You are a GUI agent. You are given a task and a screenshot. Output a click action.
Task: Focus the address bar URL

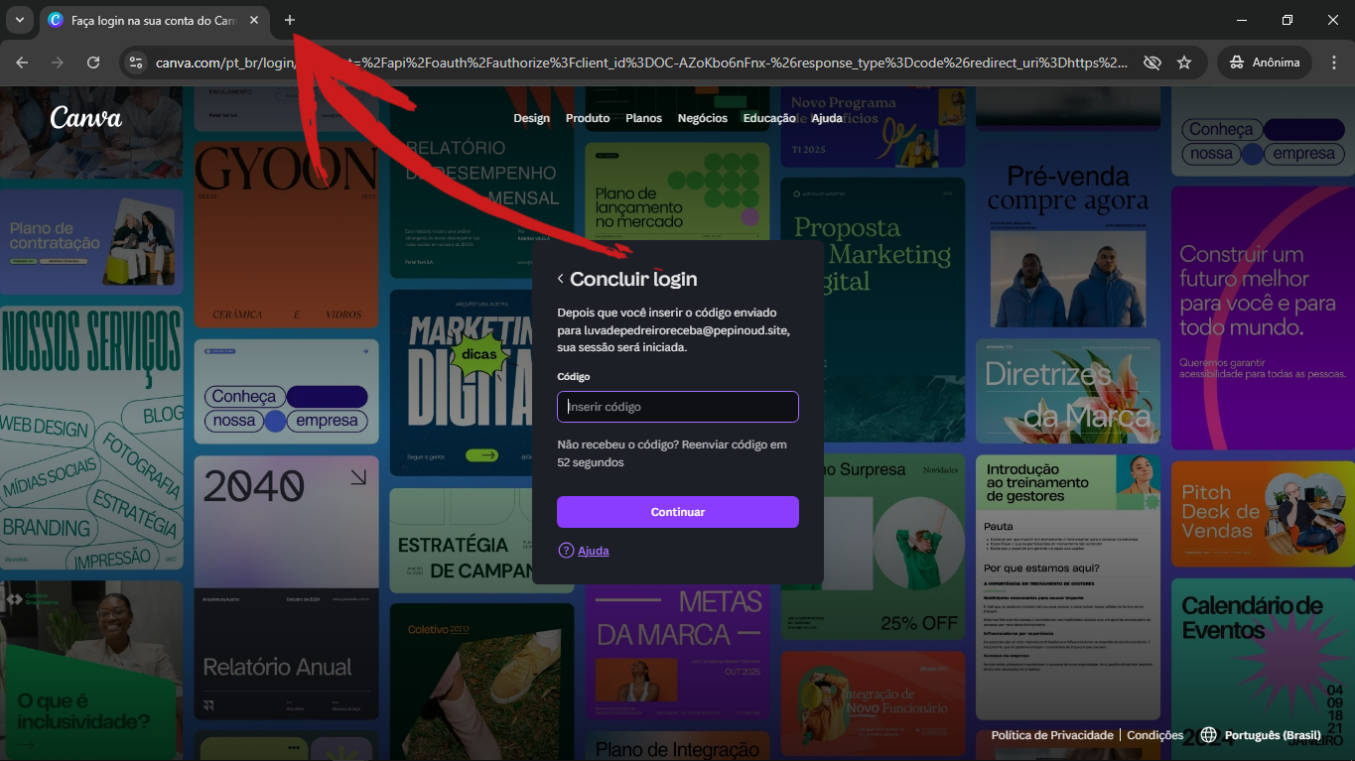tap(641, 63)
